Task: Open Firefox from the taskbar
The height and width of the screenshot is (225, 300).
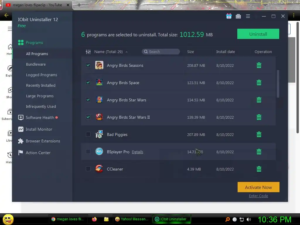Action: [x=94, y=219]
